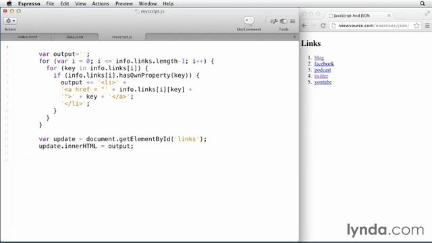Open the youtube link
This screenshot has width=432, height=243.
[x=323, y=82]
